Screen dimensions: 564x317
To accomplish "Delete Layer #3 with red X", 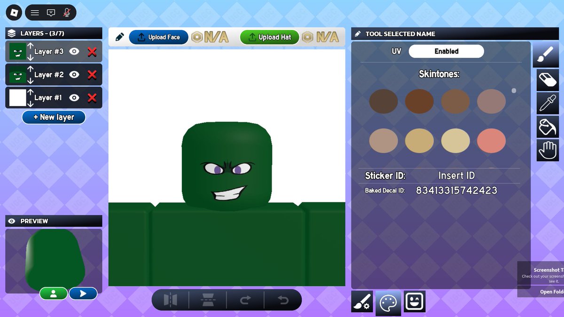I will tap(92, 52).
